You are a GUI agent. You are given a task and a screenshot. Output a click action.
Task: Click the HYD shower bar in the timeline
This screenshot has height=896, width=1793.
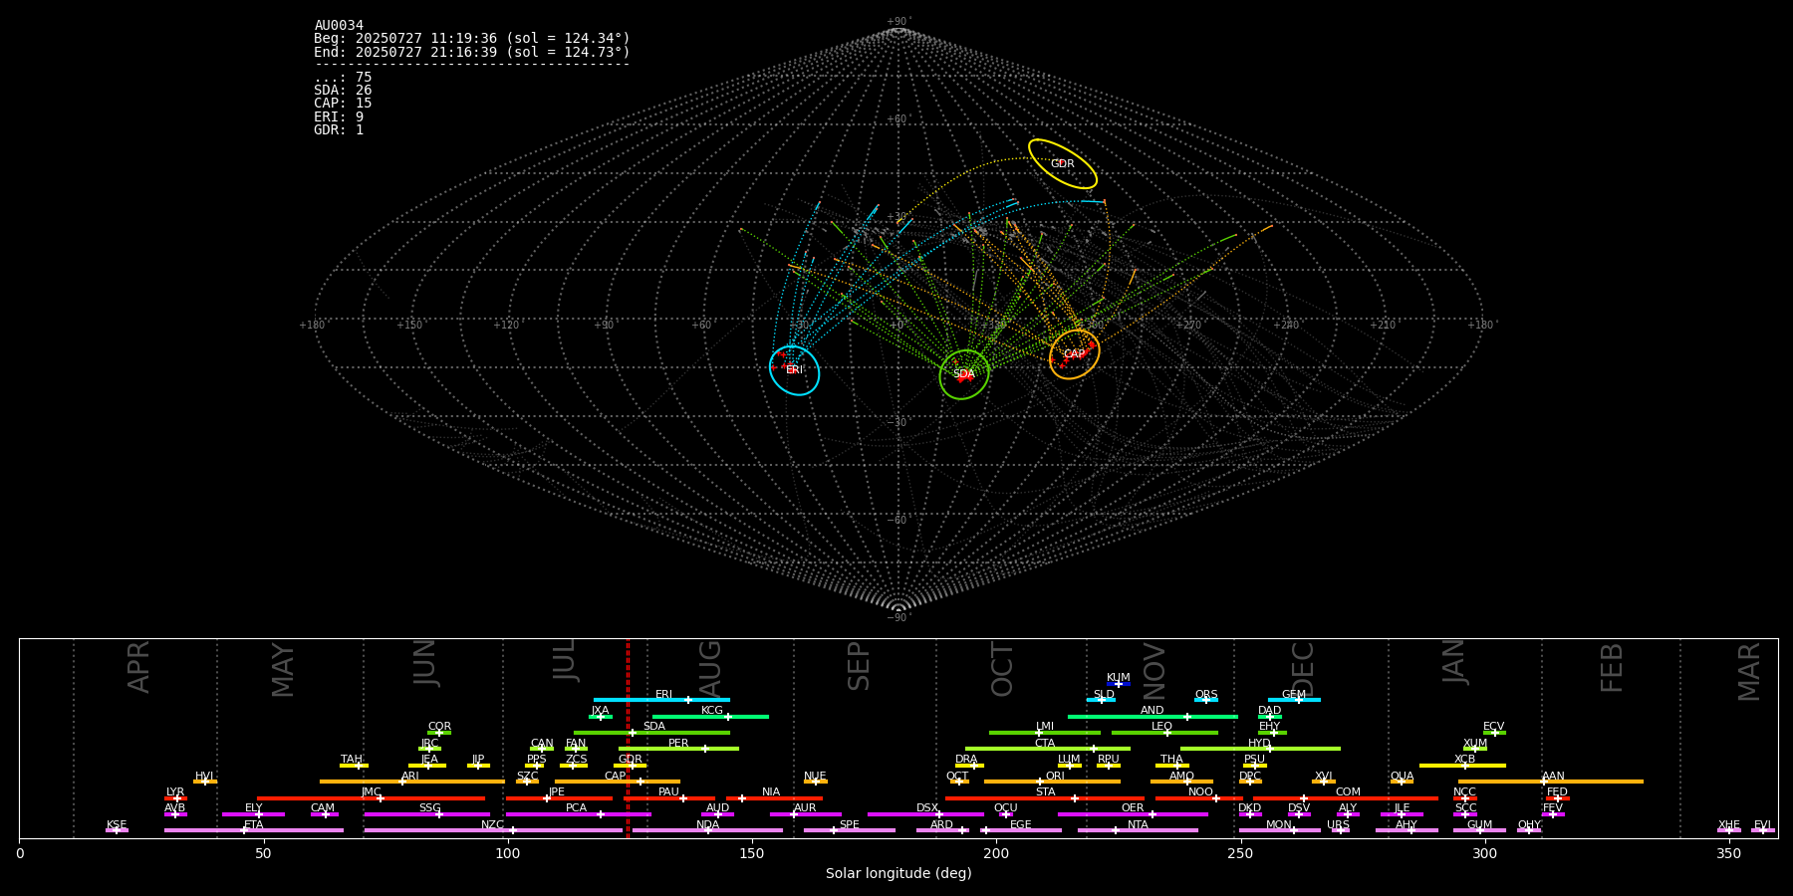tap(1260, 749)
